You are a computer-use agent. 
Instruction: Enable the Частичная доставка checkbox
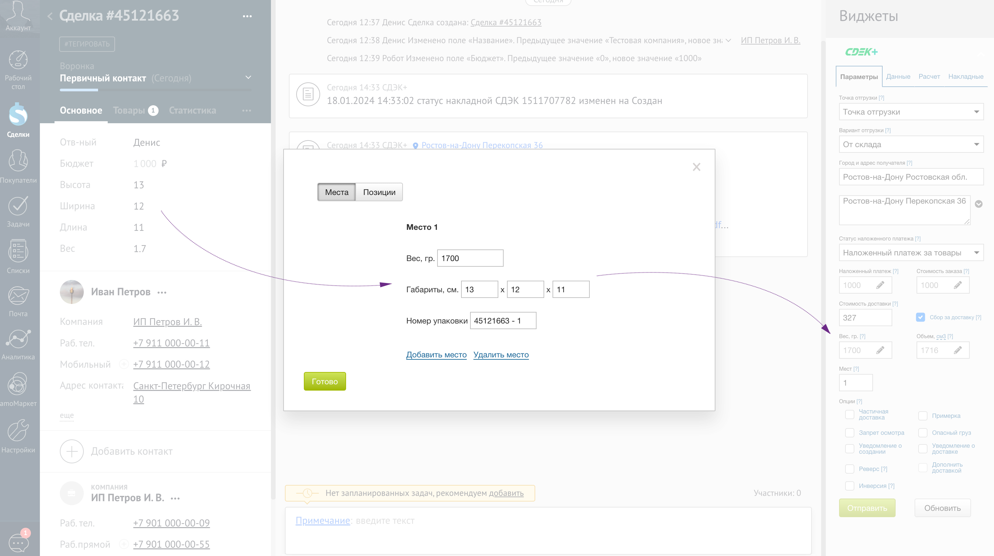[849, 415]
